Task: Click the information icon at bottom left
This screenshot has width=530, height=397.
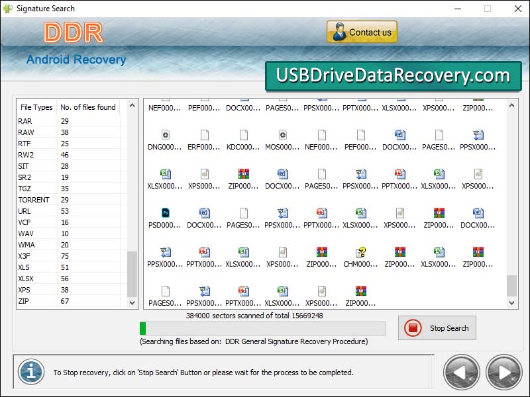Action: click(30, 372)
